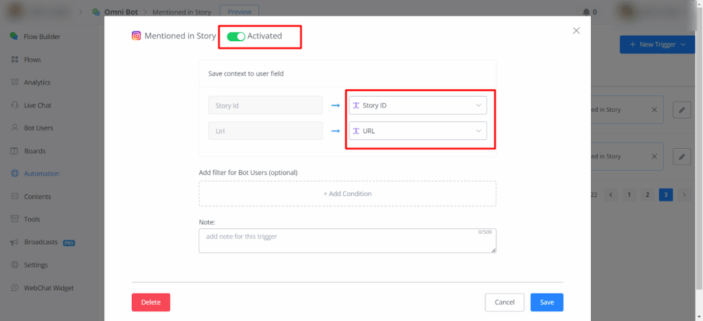Expand the New Trigger dropdown button
The width and height of the screenshot is (703, 321).
tap(657, 45)
